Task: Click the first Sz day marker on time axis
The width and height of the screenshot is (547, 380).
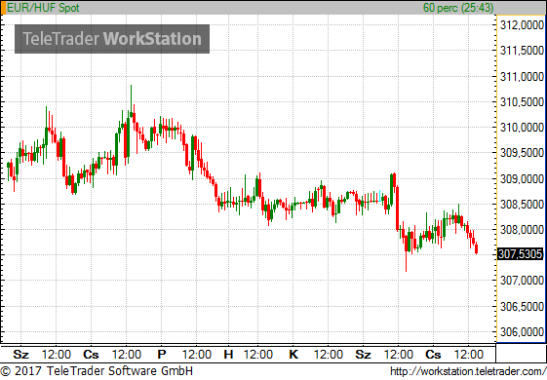Action: (x=20, y=355)
